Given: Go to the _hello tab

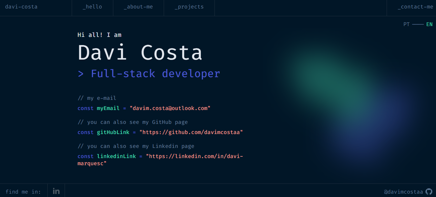Looking at the screenshot, I should pyautogui.click(x=92, y=7).
